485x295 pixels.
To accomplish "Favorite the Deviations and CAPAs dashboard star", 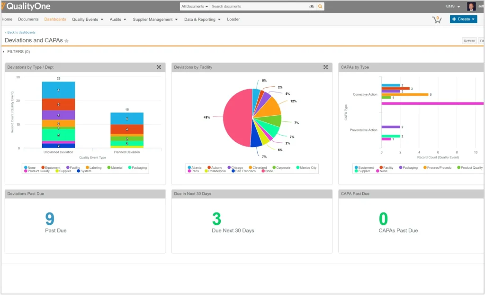I will tap(65, 41).
